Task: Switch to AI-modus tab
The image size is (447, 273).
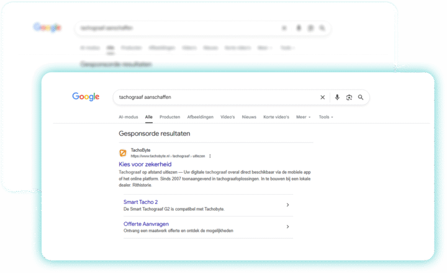Action: (x=129, y=117)
